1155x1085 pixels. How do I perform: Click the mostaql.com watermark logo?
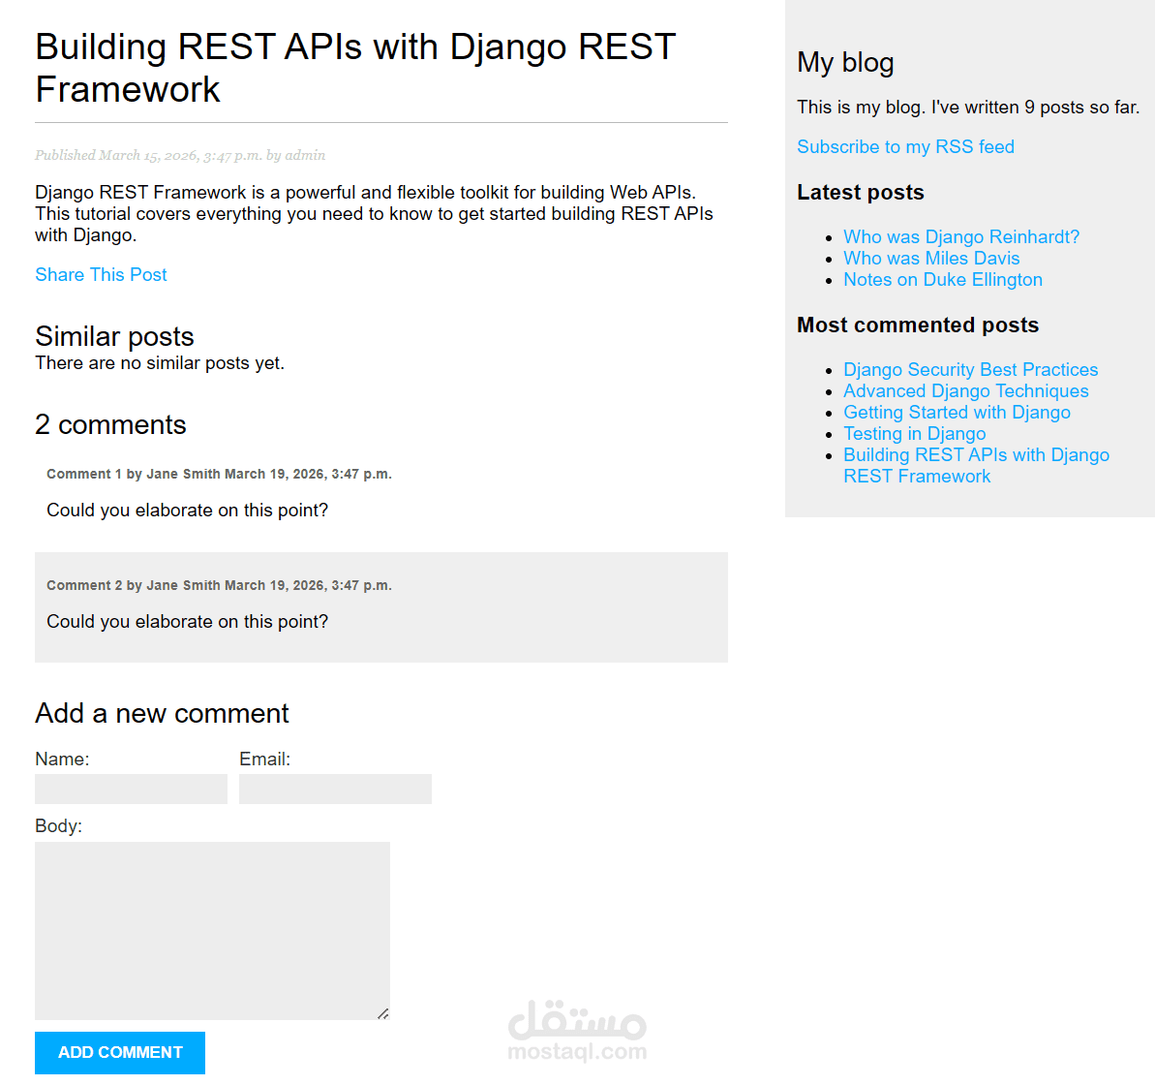[x=577, y=1031]
